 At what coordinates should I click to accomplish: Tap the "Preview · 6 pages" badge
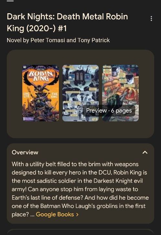[x=109, y=111]
